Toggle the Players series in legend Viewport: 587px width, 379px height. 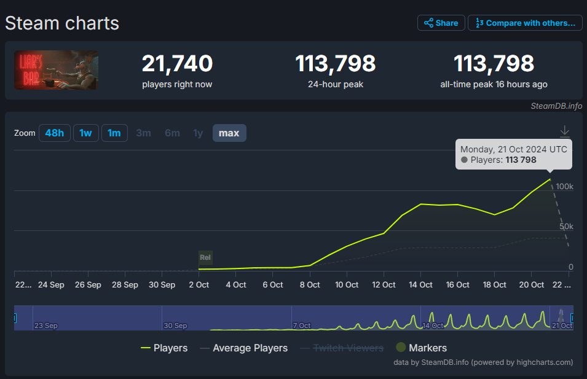(164, 348)
